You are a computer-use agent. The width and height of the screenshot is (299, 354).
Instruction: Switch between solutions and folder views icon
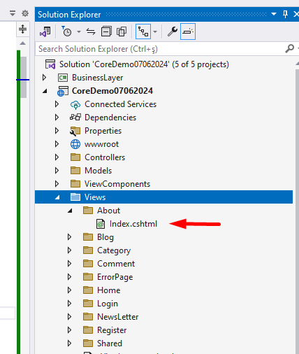tap(45, 31)
